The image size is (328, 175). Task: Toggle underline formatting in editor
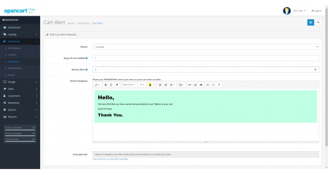coord(111,85)
